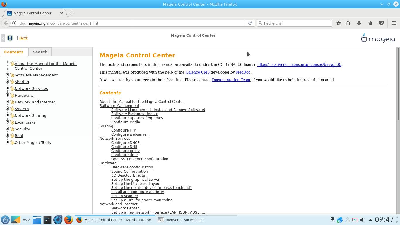Click the Next link in header
Screen dimensions: 400x225
(23, 38)
